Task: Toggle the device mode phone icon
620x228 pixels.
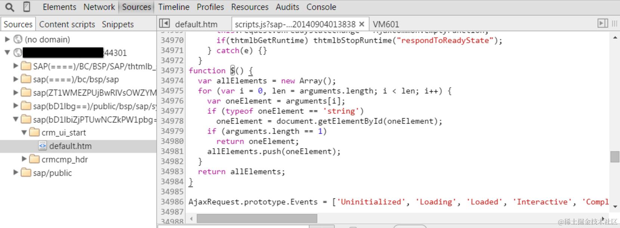Action: (x=27, y=7)
